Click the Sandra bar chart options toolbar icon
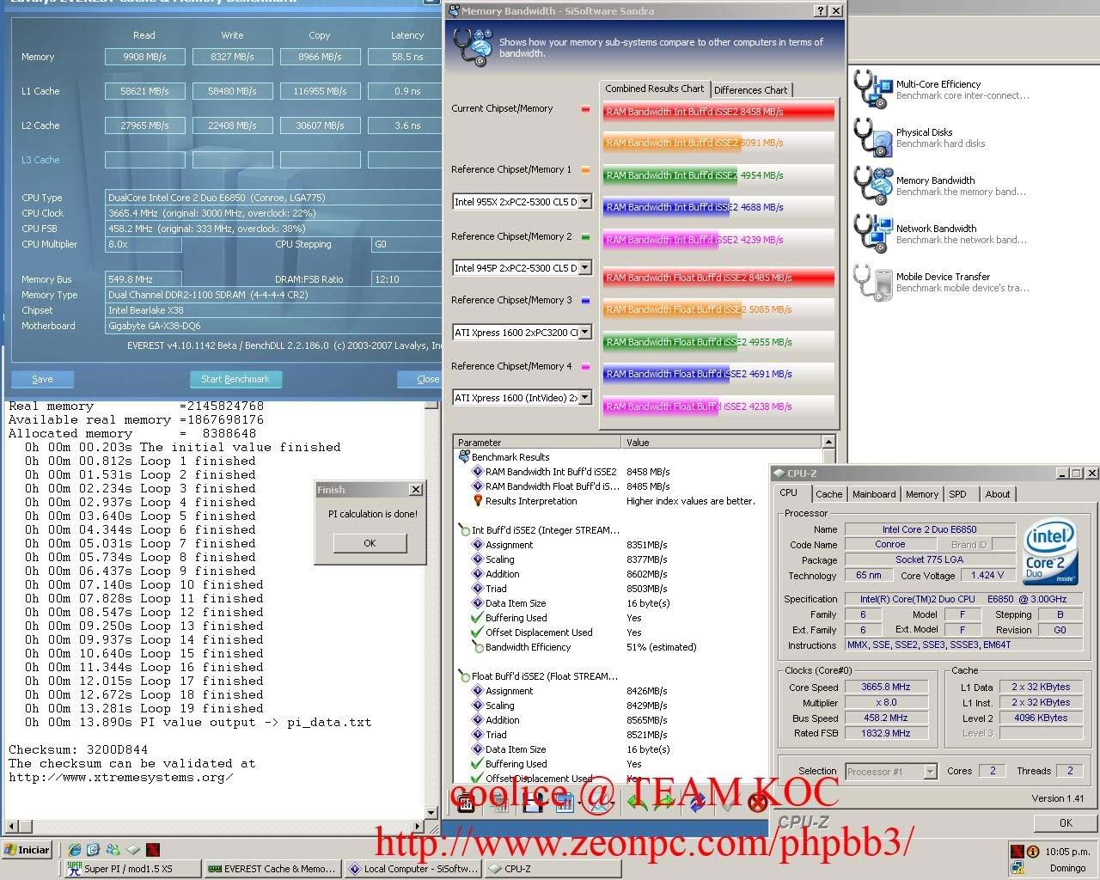Image resolution: width=1100 pixels, height=880 pixels. 565,804
